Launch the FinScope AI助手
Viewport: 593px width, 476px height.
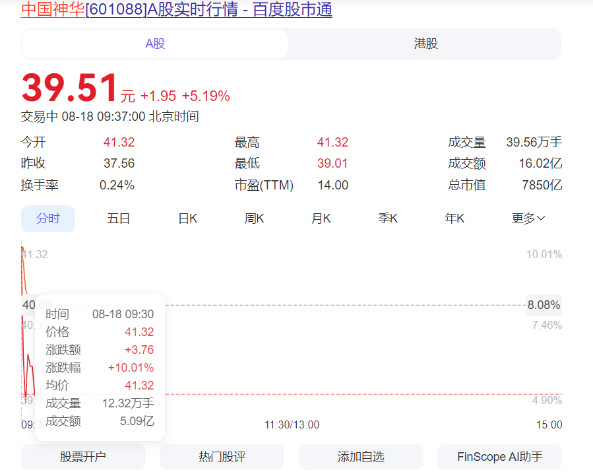[x=499, y=457]
